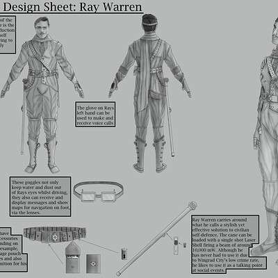The height and width of the screenshot is (278, 278).
Task: Click the glove voice calls text box
Action: tap(95, 115)
